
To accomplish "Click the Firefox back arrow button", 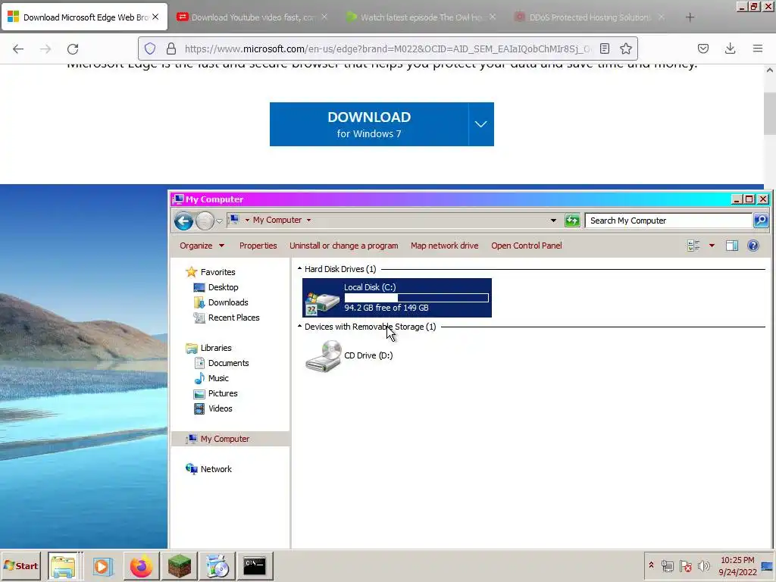I will click(x=18, y=48).
